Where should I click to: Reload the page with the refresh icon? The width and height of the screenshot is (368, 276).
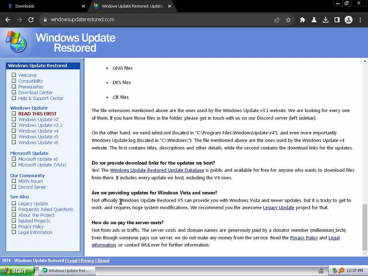[x=31, y=20]
